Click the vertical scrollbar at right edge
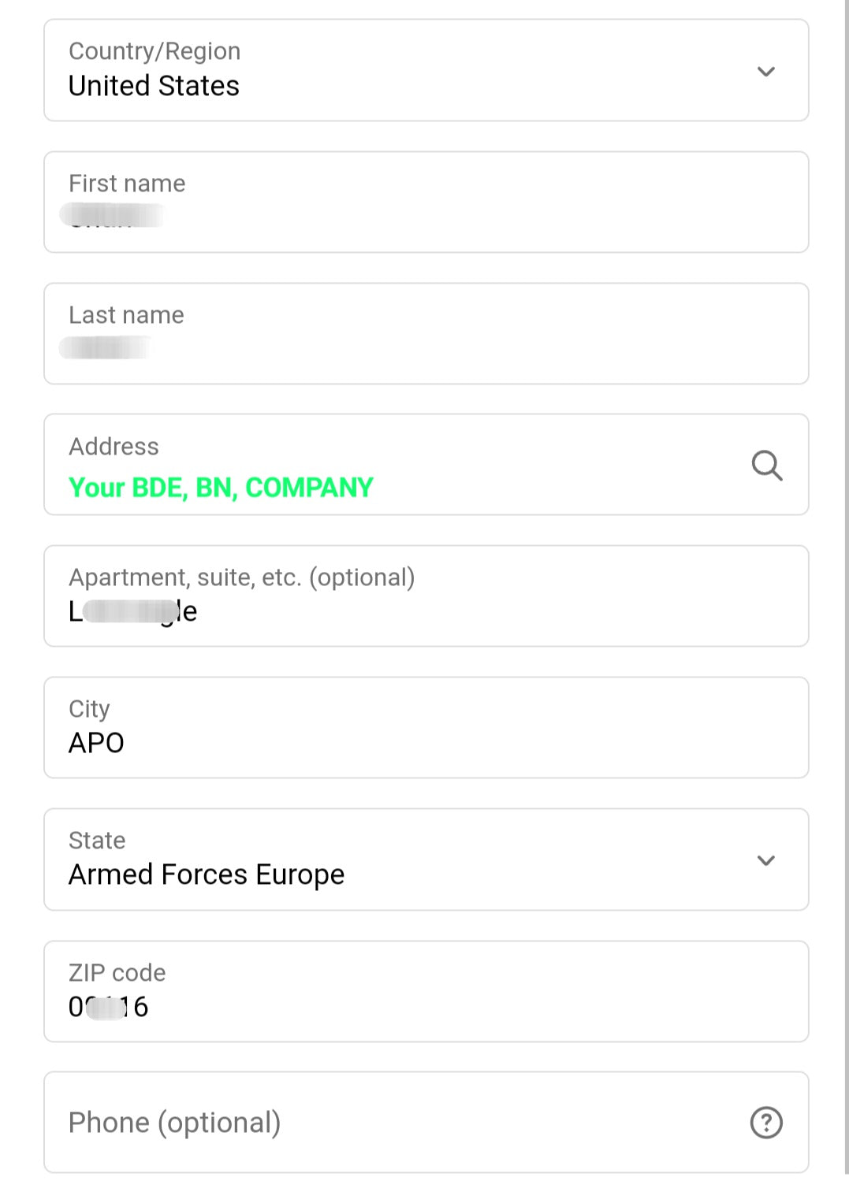 846,551
